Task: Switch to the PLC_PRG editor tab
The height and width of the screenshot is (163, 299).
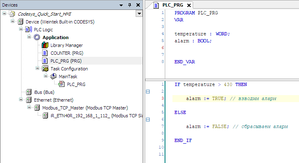Action: [x=170, y=5]
